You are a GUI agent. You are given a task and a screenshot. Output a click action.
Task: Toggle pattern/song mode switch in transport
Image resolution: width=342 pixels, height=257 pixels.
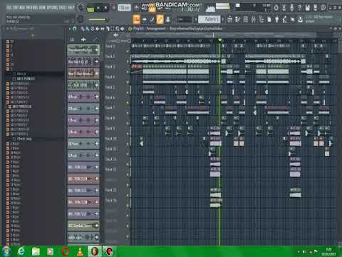90,9
